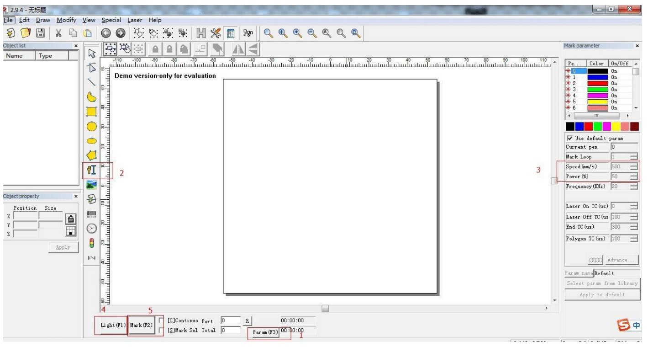Click the Param(F3) button

tap(264, 331)
